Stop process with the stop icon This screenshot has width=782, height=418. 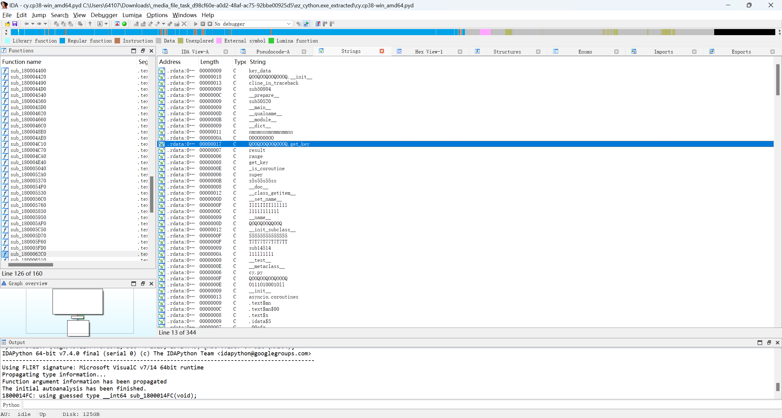coord(210,24)
